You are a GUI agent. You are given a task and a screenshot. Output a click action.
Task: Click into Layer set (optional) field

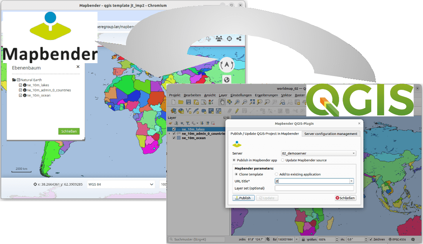point(314,188)
